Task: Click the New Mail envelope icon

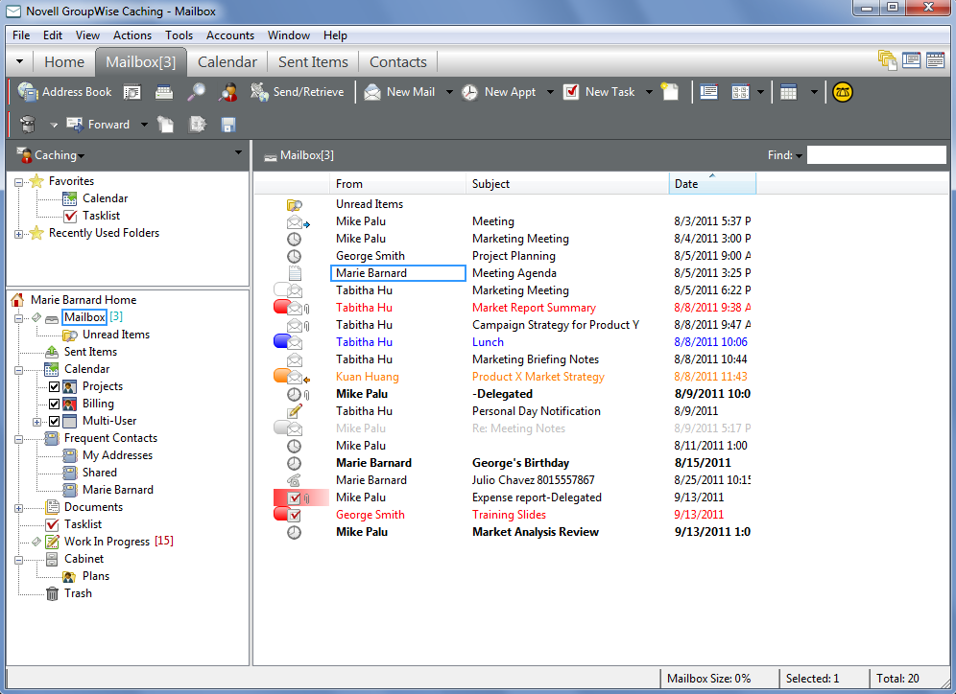Action: [x=372, y=92]
